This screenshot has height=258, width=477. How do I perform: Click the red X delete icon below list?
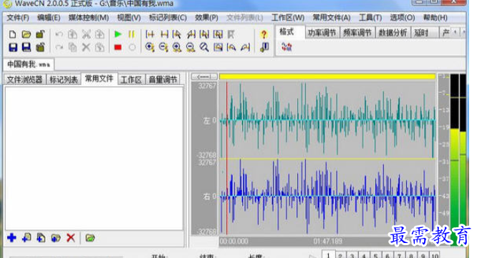pos(71,237)
